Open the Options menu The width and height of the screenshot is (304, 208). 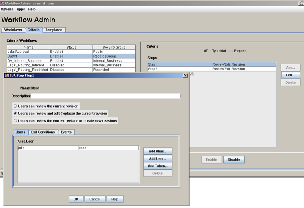coord(7,9)
